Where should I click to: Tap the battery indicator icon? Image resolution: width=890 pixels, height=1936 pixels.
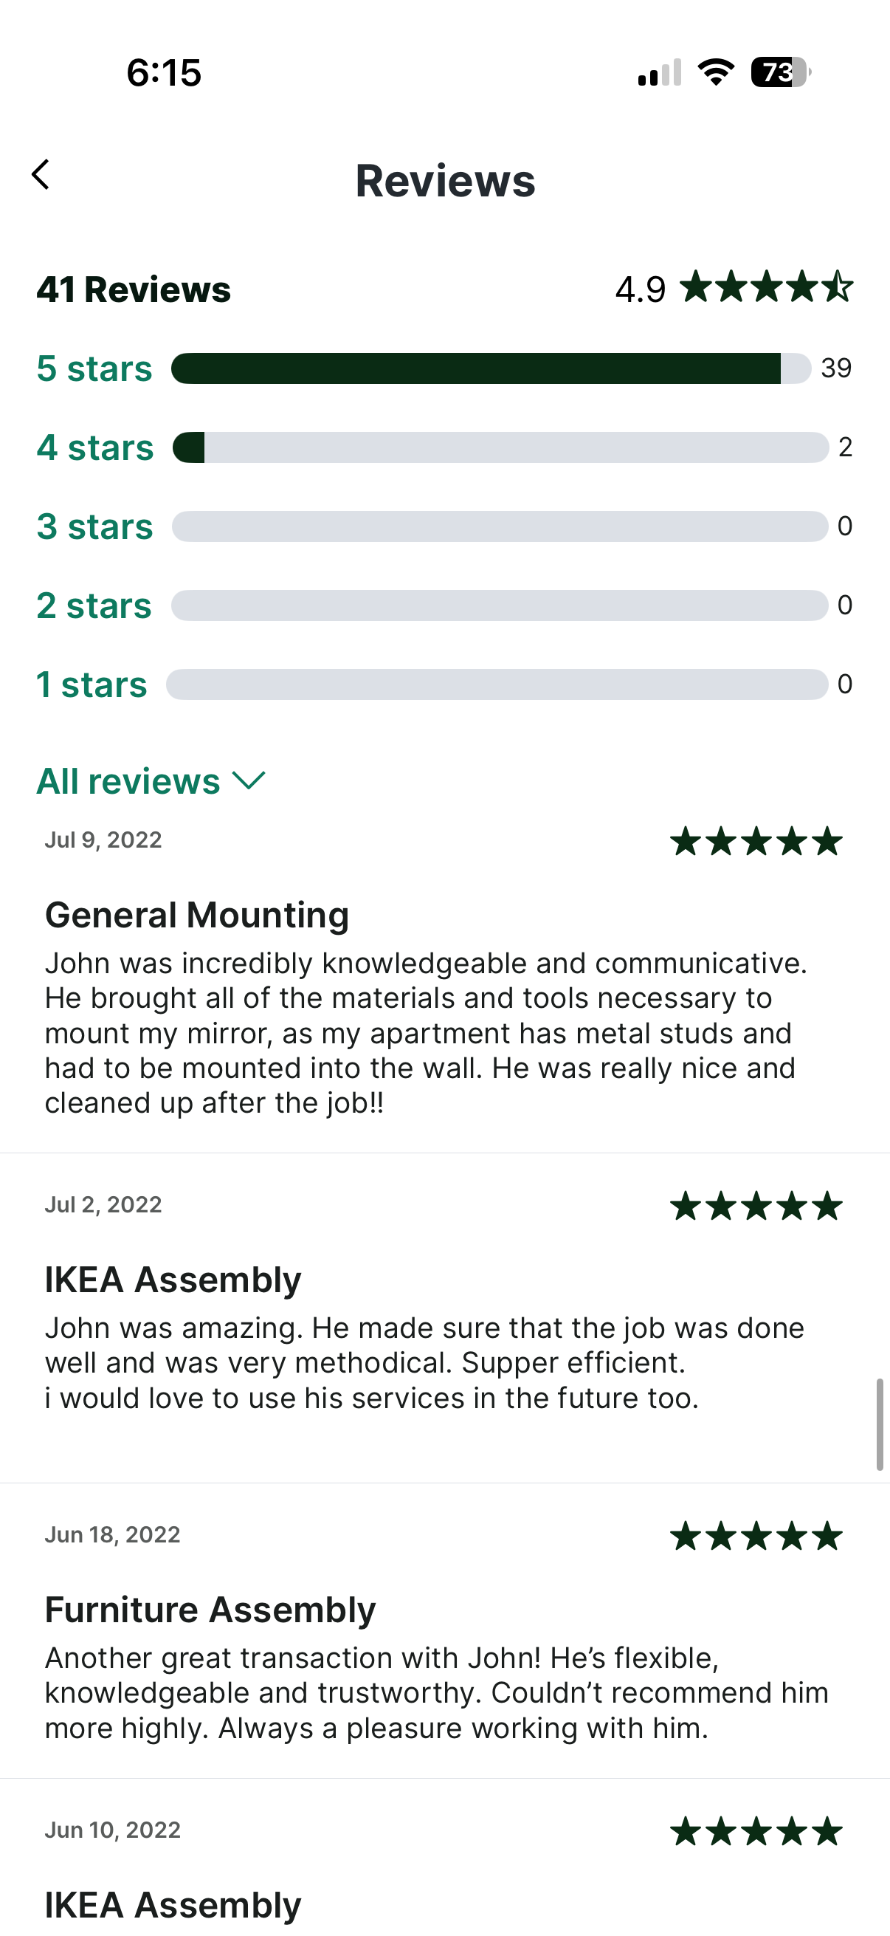[x=781, y=72]
